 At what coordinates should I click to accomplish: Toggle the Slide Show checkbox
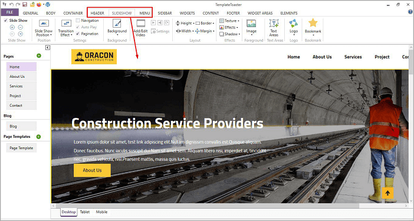(x=6, y=20)
